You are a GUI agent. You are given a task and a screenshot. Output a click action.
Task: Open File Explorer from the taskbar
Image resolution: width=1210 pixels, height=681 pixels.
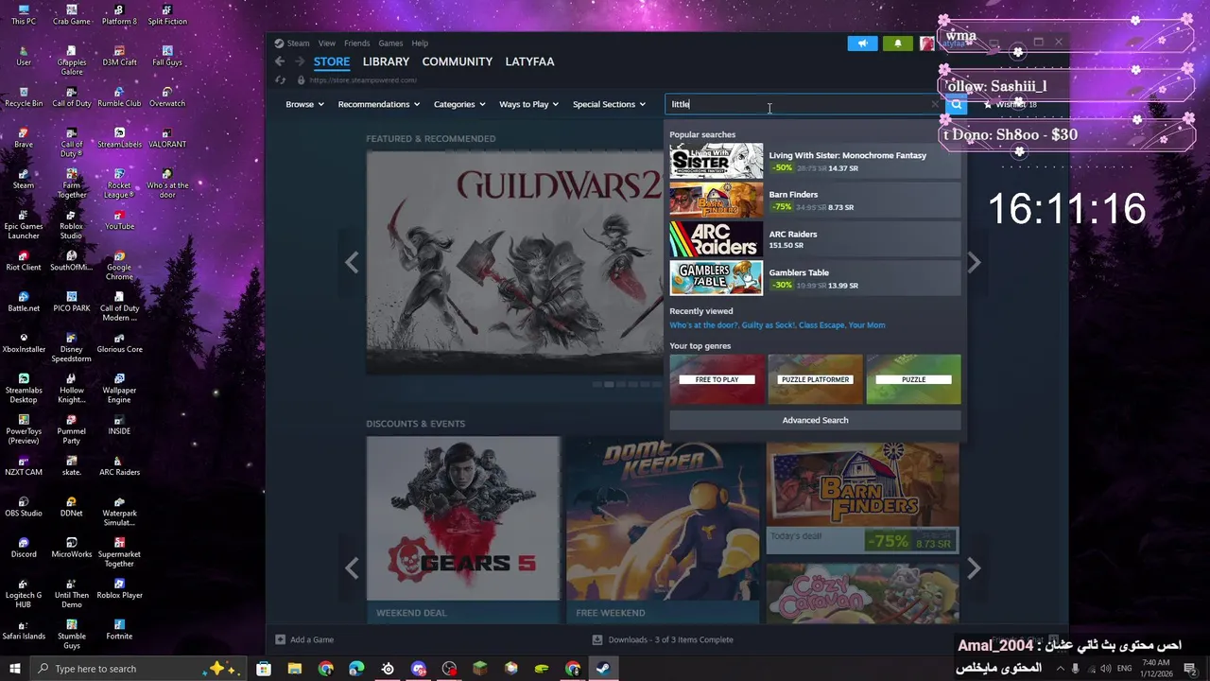tap(295, 669)
